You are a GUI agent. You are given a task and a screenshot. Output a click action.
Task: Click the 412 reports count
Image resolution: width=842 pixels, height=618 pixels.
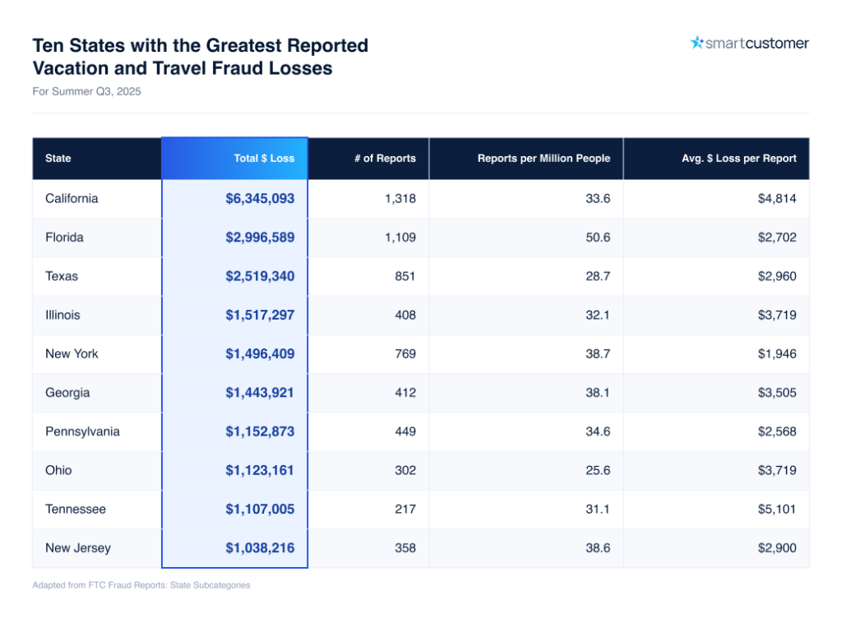[405, 393]
